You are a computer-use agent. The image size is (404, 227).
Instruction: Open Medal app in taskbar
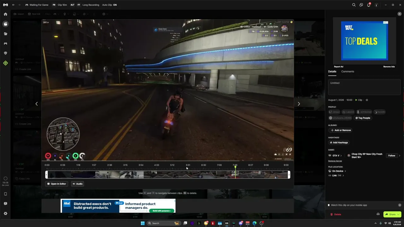227,223
